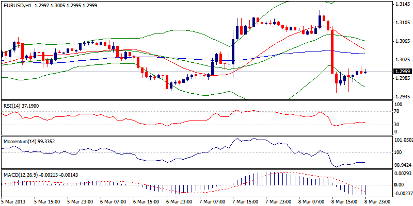Click the 1.3145 price axis label
Image resolution: width=413 pixels, height=206 pixels.
pos(402,5)
